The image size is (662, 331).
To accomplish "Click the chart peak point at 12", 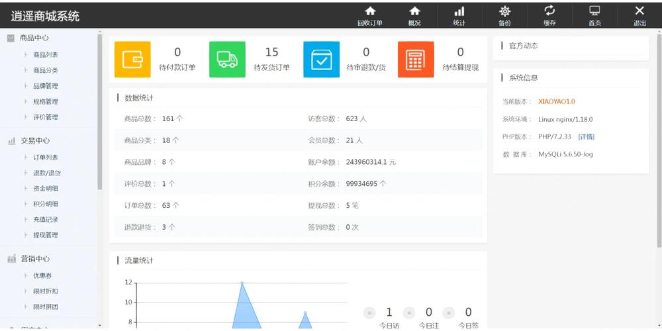I will [x=242, y=283].
